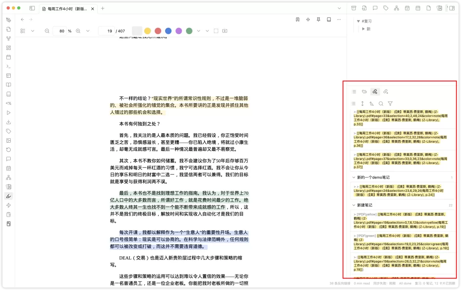
Task: Click the play triangle icon in ribbon
Action: 9,113
